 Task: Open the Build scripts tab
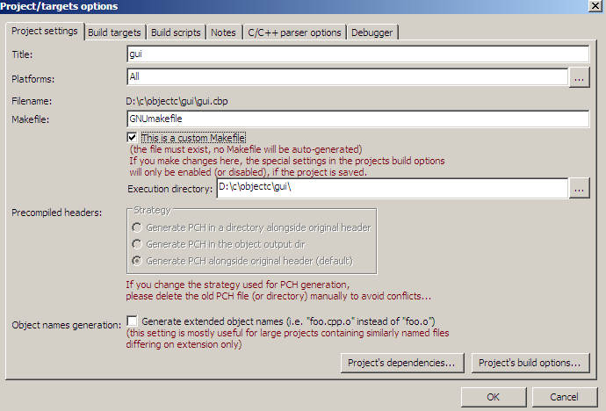(176, 32)
